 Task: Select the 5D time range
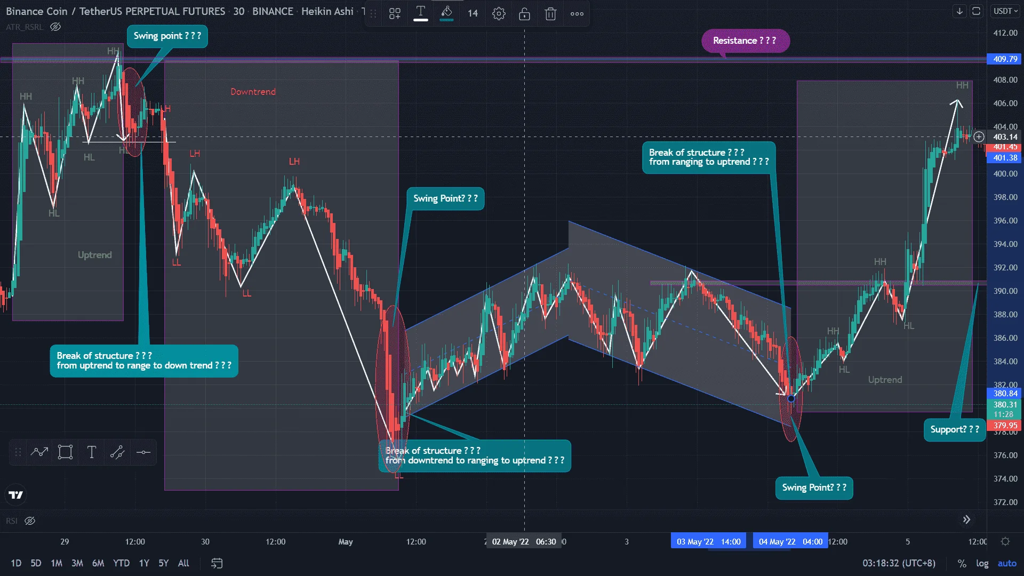(36, 563)
